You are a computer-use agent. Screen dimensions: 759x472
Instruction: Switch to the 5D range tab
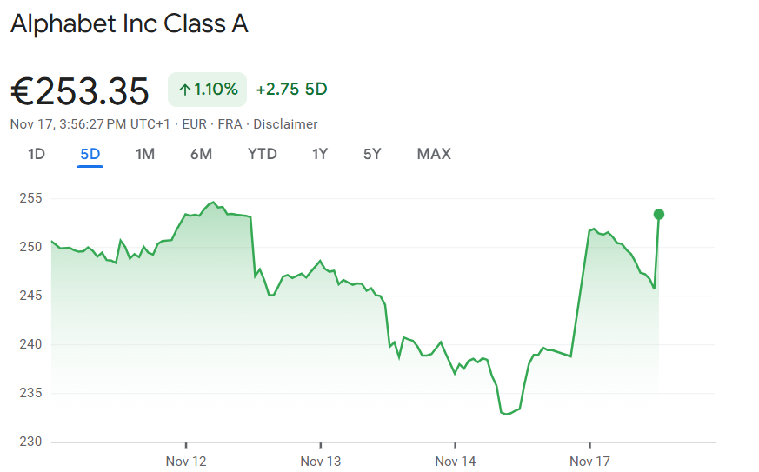click(x=90, y=154)
